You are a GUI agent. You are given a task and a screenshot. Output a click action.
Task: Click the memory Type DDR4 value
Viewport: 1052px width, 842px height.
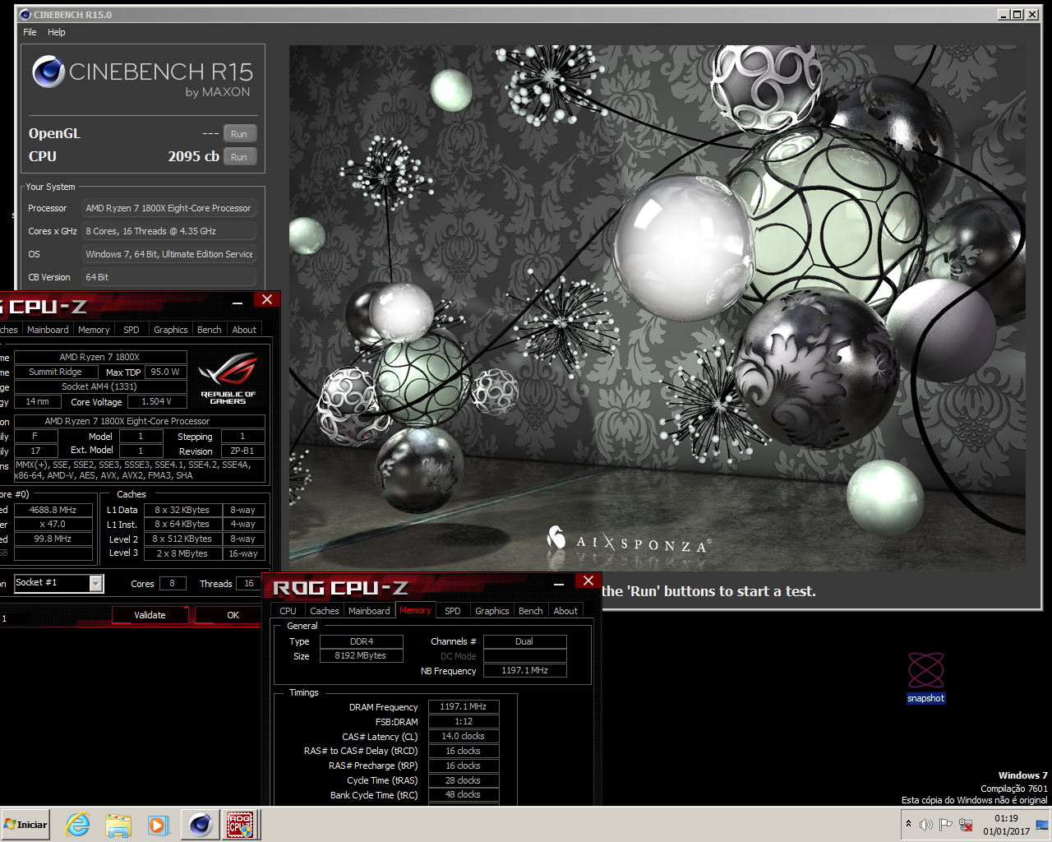[x=361, y=641]
